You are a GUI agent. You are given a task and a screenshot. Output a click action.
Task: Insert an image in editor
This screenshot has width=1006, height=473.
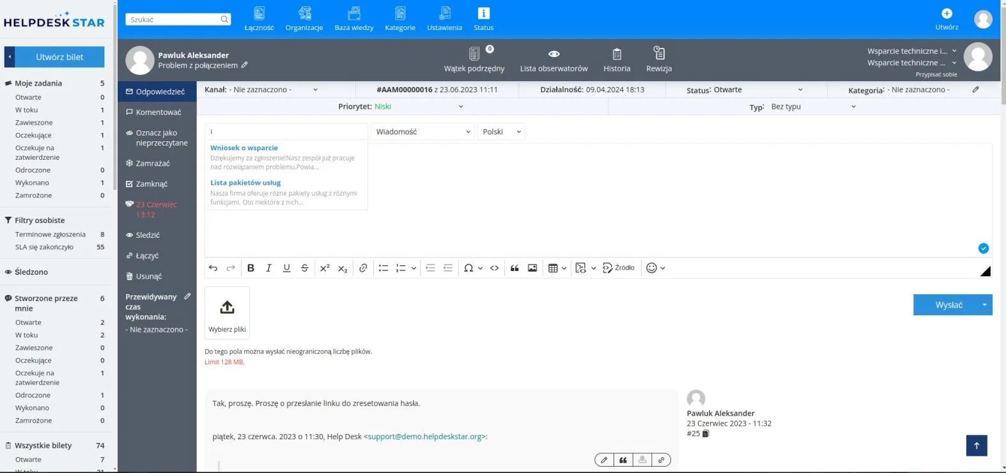point(532,268)
